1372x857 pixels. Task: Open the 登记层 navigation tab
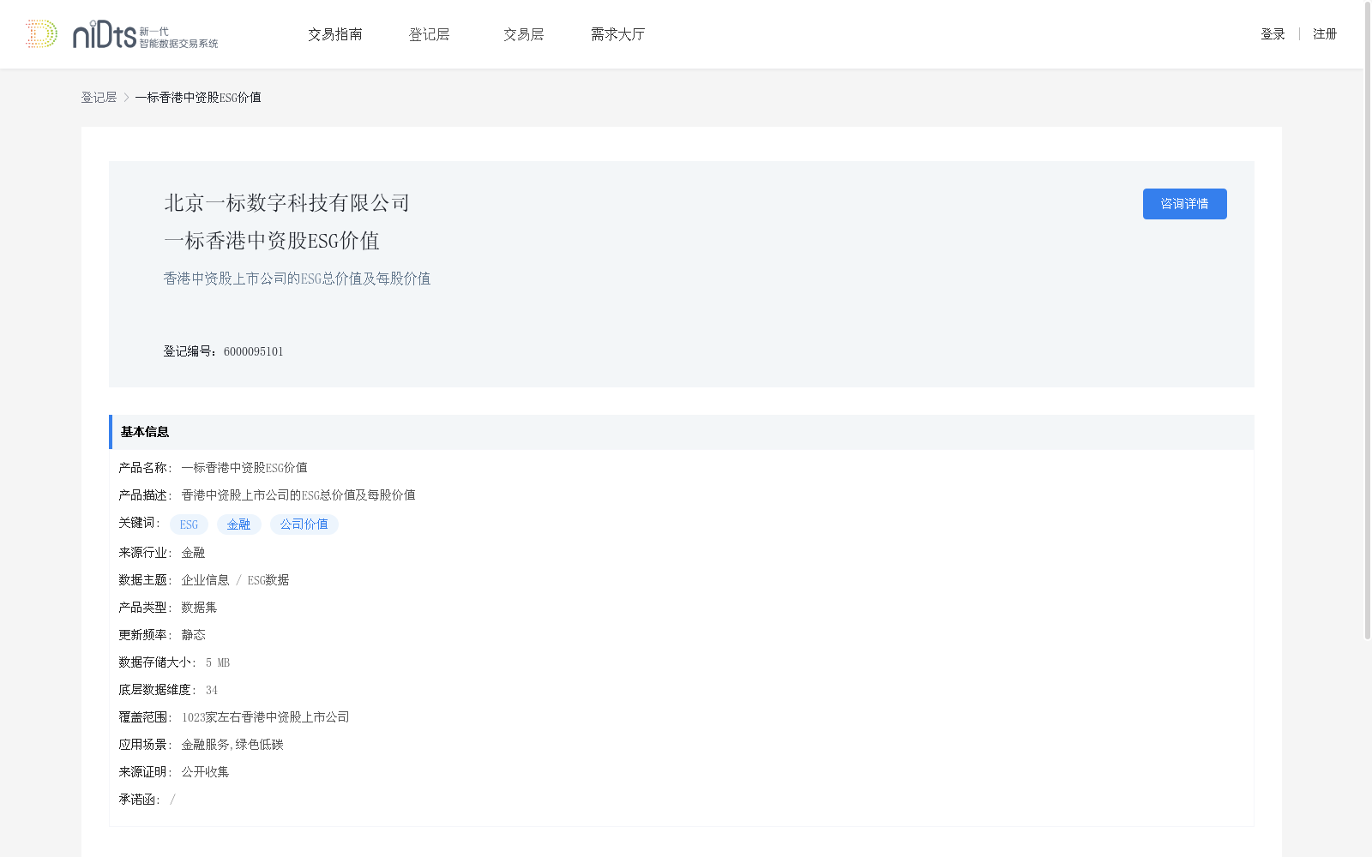point(430,34)
